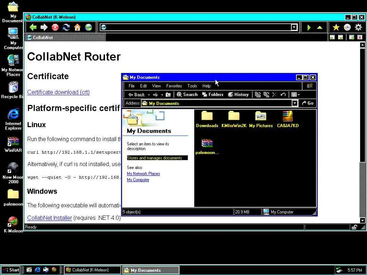
Task: Click Certificate download (crt) link
Action: click(58, 92)
